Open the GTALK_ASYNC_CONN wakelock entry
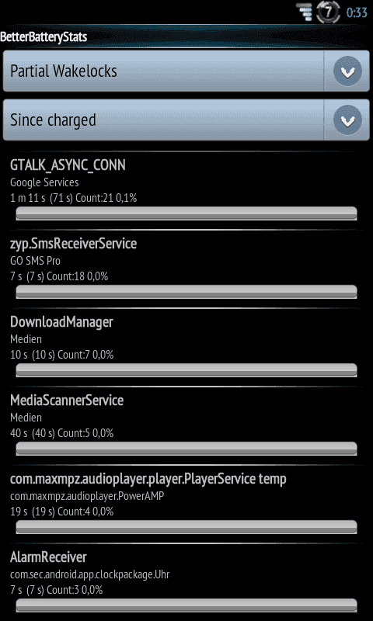 (186, 190)
